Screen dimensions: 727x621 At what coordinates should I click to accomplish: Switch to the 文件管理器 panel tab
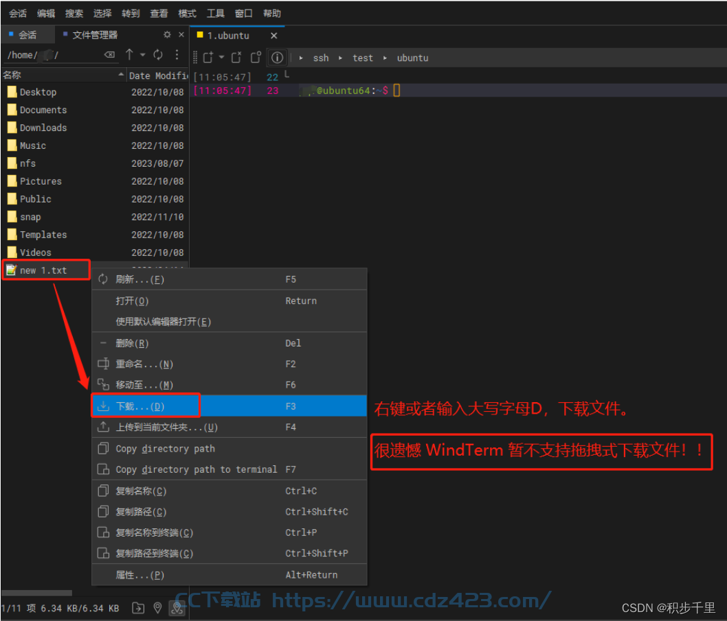[x=91, y=35]
